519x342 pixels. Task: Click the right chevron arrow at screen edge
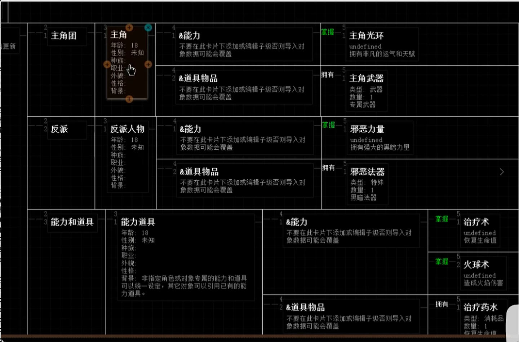tap(501, 172)
